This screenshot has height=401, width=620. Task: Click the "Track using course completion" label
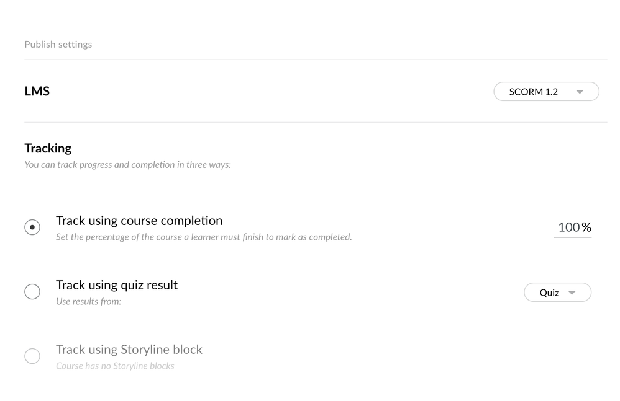coord(139,221)
